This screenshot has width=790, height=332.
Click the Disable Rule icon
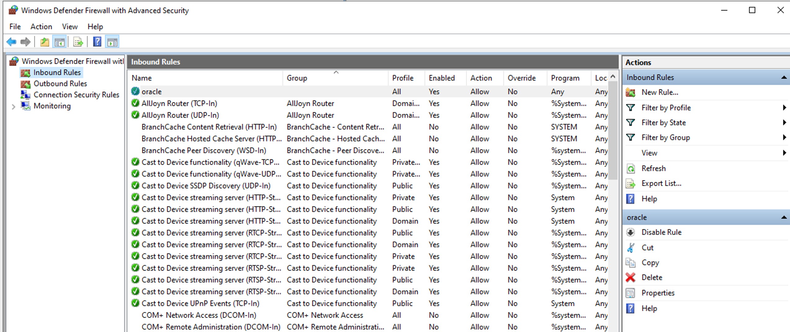pos(631,232)
